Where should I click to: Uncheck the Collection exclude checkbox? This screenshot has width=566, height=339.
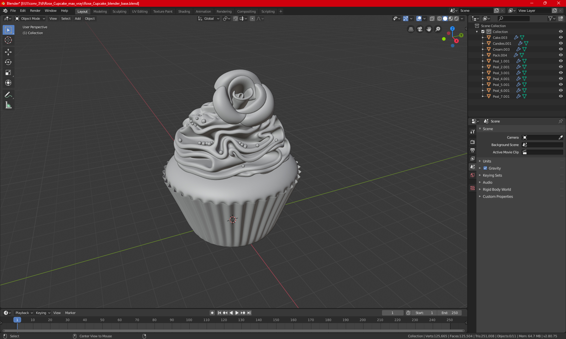click(483, 32)
